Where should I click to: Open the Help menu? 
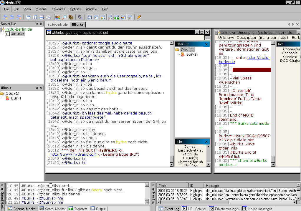[105, 9]
